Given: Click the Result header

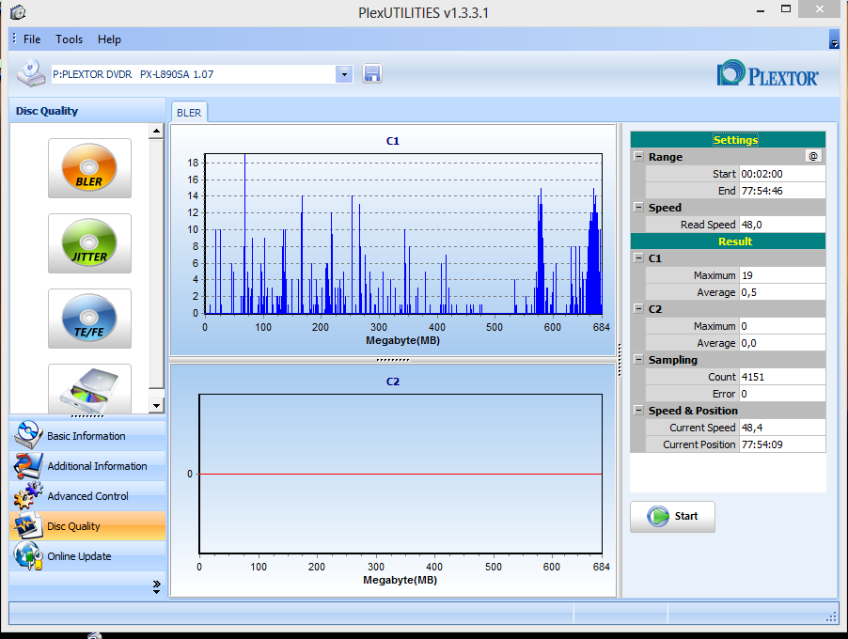Looking at the screenshot, I should tap(728, 242).
